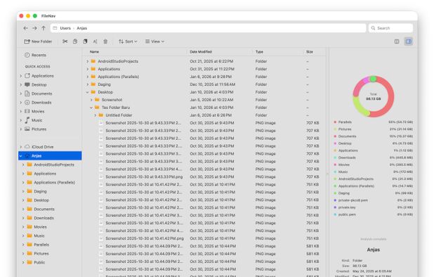Toggle the dual-pane split view button
Image resolution: width=434 pixels, height=277 pixels.
tap(397, 41)
